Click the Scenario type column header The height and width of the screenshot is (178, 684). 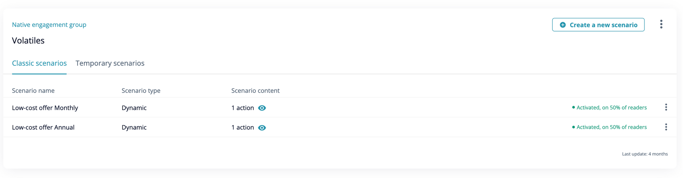[141, 91]
